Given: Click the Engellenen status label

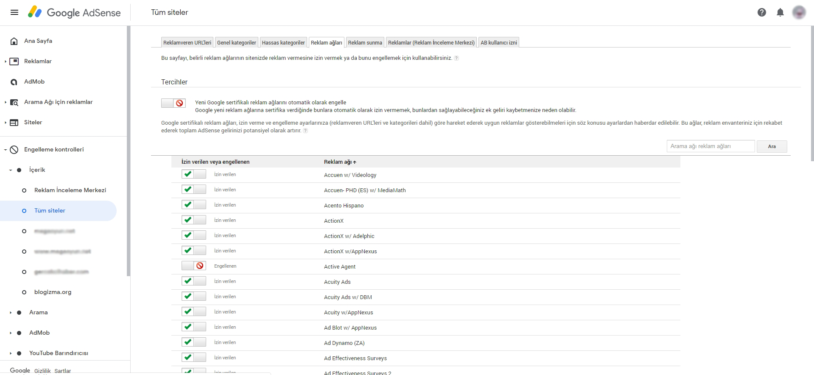Looking at the screenshot, I should coord(225,266).
